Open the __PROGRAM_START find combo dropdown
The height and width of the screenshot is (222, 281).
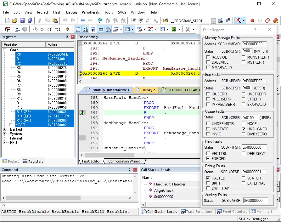(213, 21)
